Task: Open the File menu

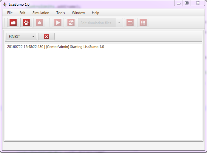Action: coord(10,13)
